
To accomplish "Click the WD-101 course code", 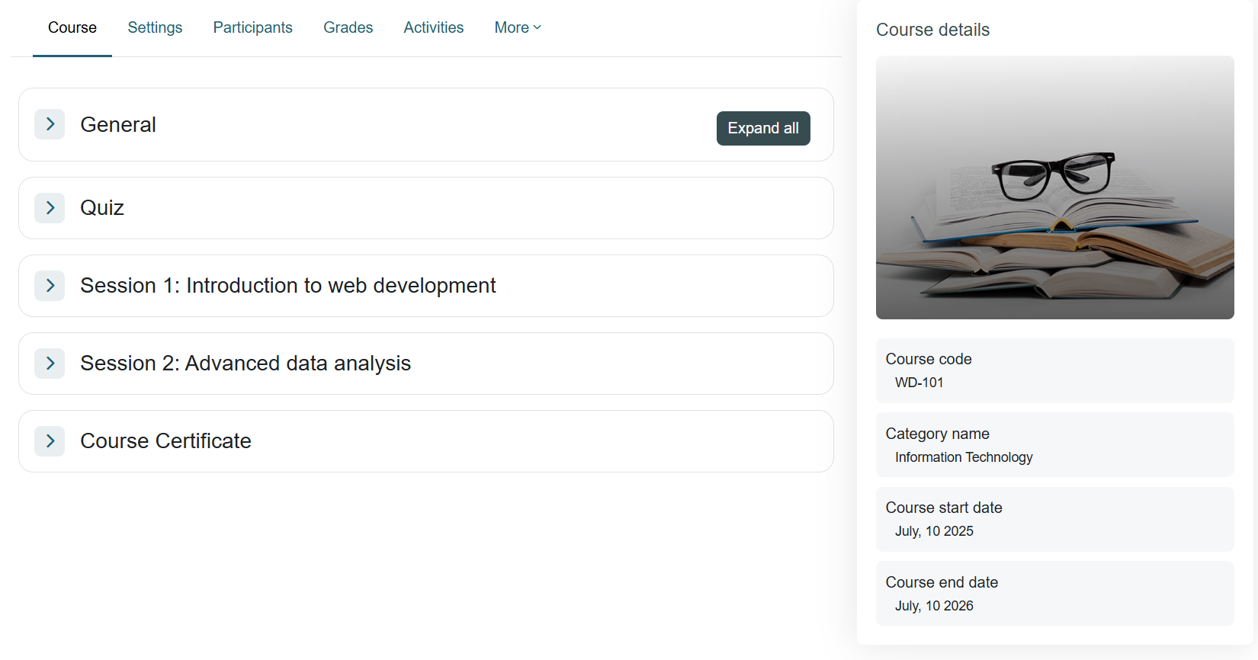I will pyautogui.click(x=919, y=383).
